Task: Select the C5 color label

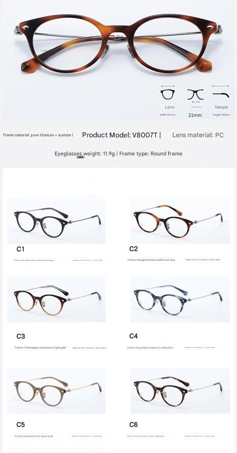Action: (x=20, y=424)
